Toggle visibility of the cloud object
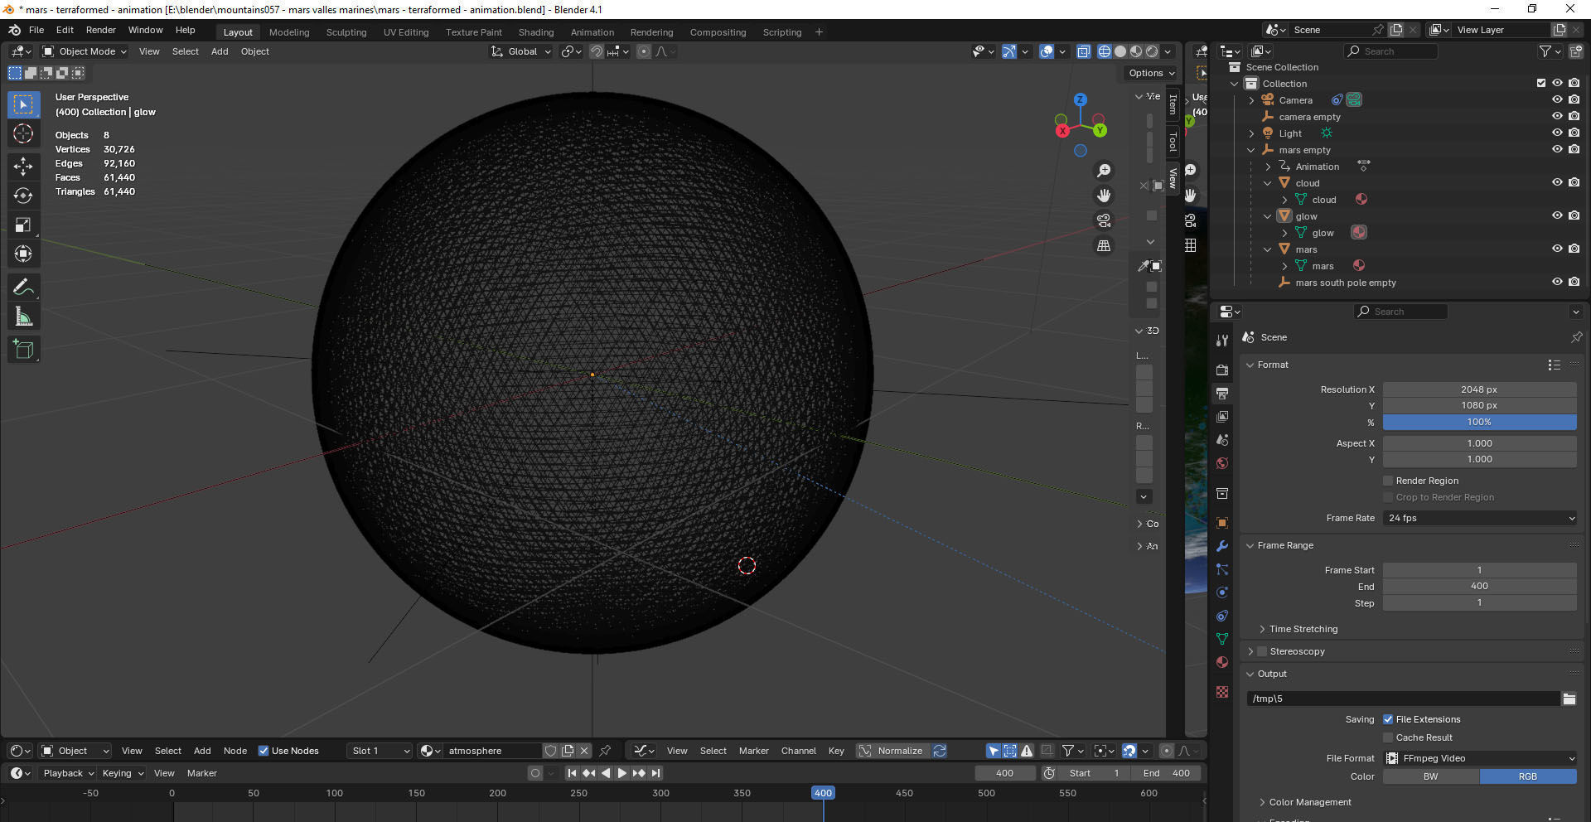Screen dimensions: 1591x822 [1557, 182]
